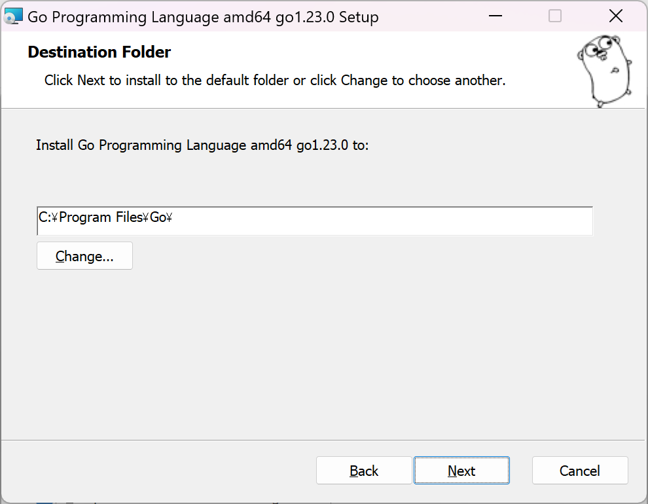Click the greyed-out maximize window button
Image resolution: width=648 pixels, height=504 pixels.
coord(554,16)
